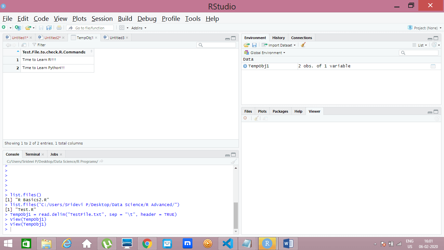
Task: Open the Session menu
Action: (102, 19)
